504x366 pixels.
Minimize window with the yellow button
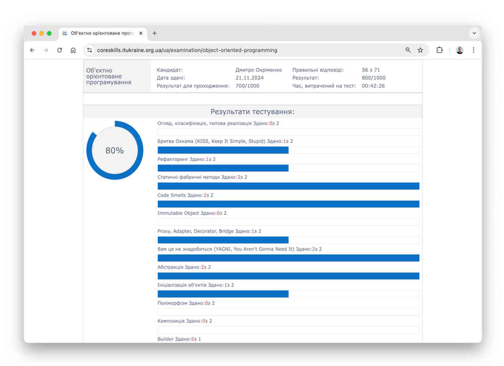42,33
